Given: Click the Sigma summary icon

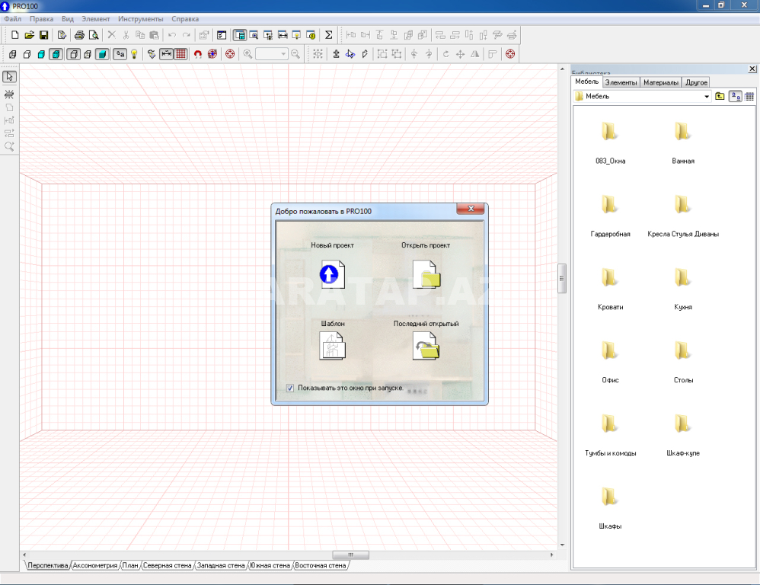Looking at the screenshot, I should pos(329,35).
